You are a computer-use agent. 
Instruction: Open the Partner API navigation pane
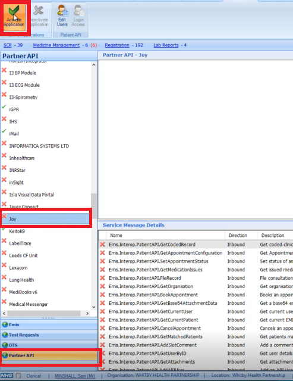click(x=49, y=355)
